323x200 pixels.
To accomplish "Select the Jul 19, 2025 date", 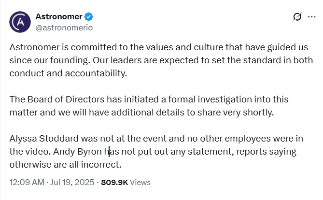I will click(x=72, y=182).
